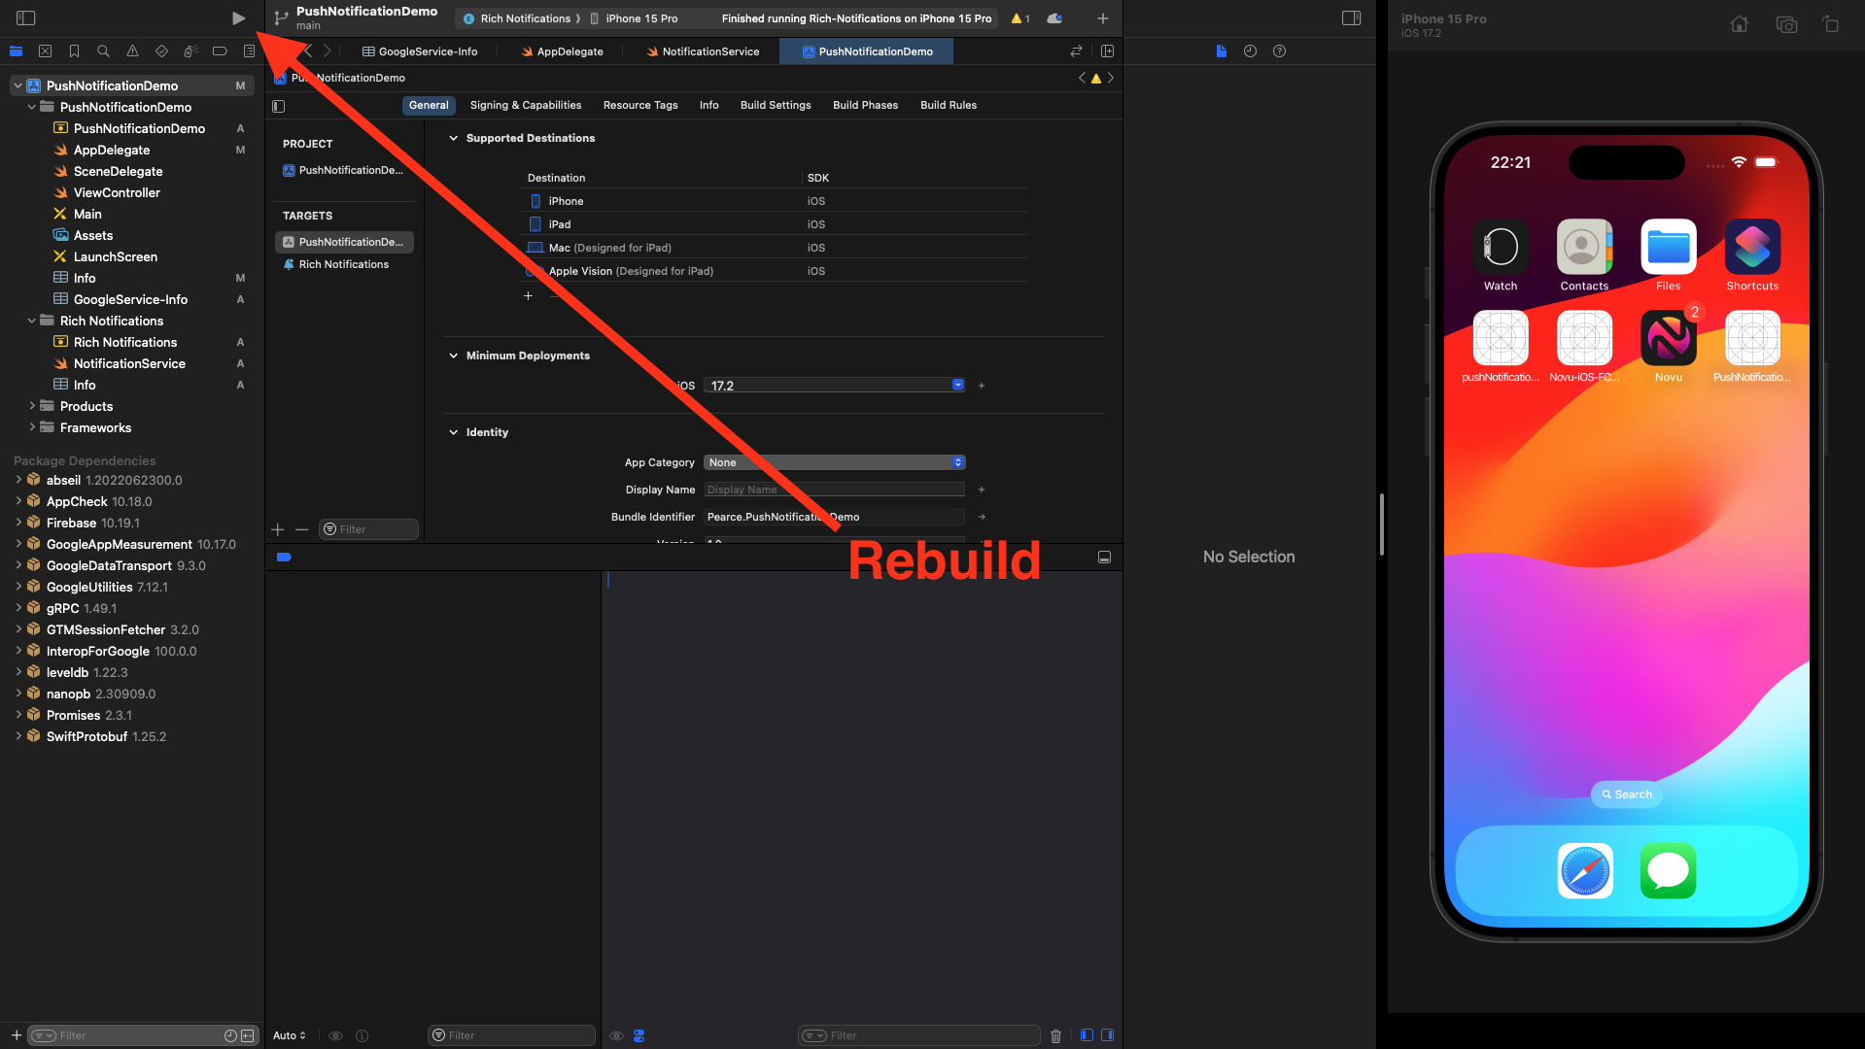Toggle the console eye visibility button
This screenshot has height=1049, width=1865.
point(616,1035)
